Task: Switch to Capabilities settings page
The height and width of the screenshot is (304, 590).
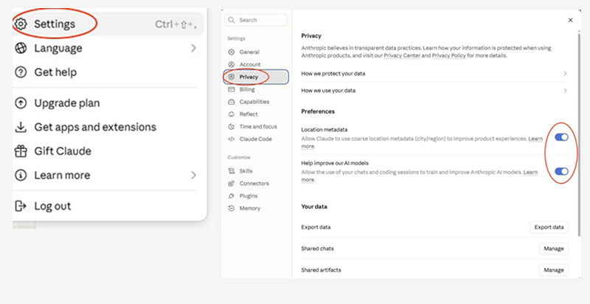Action: point(256,102)
